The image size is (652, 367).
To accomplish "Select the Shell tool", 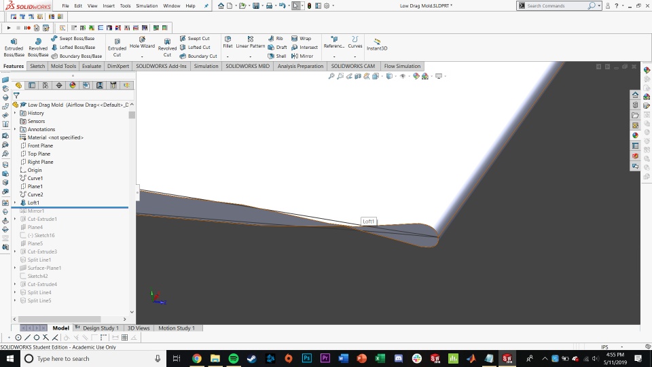I will click(x=277, y=56).
